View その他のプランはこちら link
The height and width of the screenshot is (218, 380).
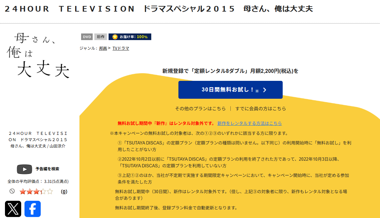point(200,109)
